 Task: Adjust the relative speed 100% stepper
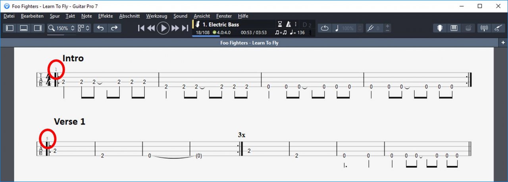pos(360,28)
